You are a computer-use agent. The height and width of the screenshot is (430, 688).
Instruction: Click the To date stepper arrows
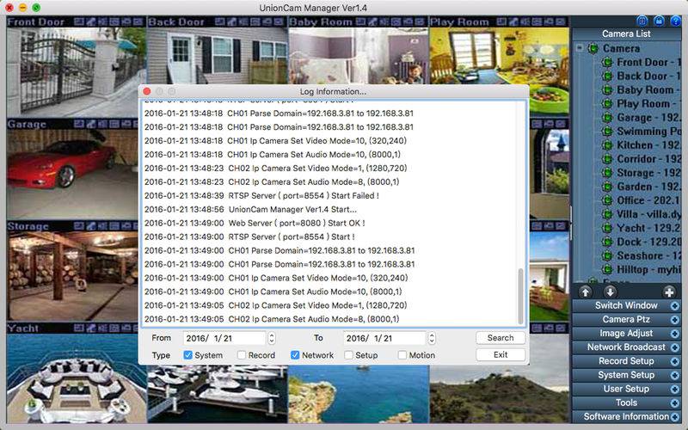(x=432, y=338)
